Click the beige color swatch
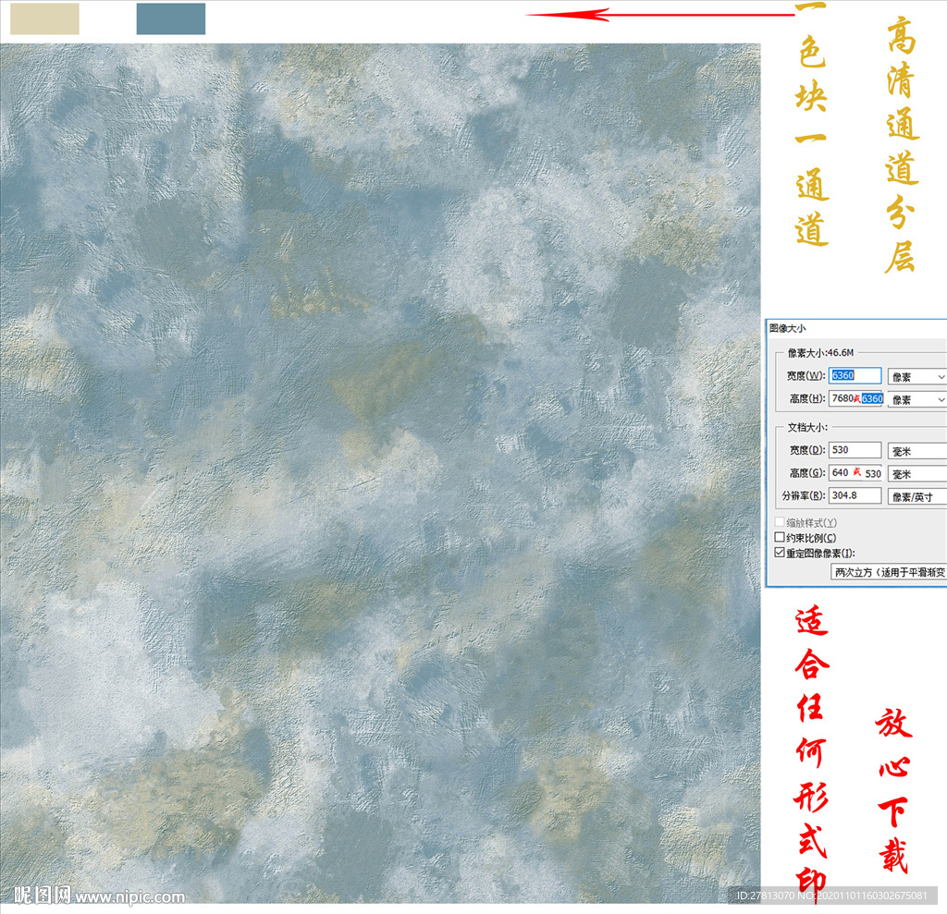Screen dimensions: 947x914 pos(44,18)
